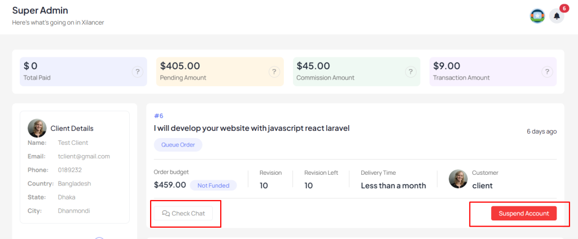Click the customer name client
The height and width of the screenshot is (239, 578).
point(482,185)
